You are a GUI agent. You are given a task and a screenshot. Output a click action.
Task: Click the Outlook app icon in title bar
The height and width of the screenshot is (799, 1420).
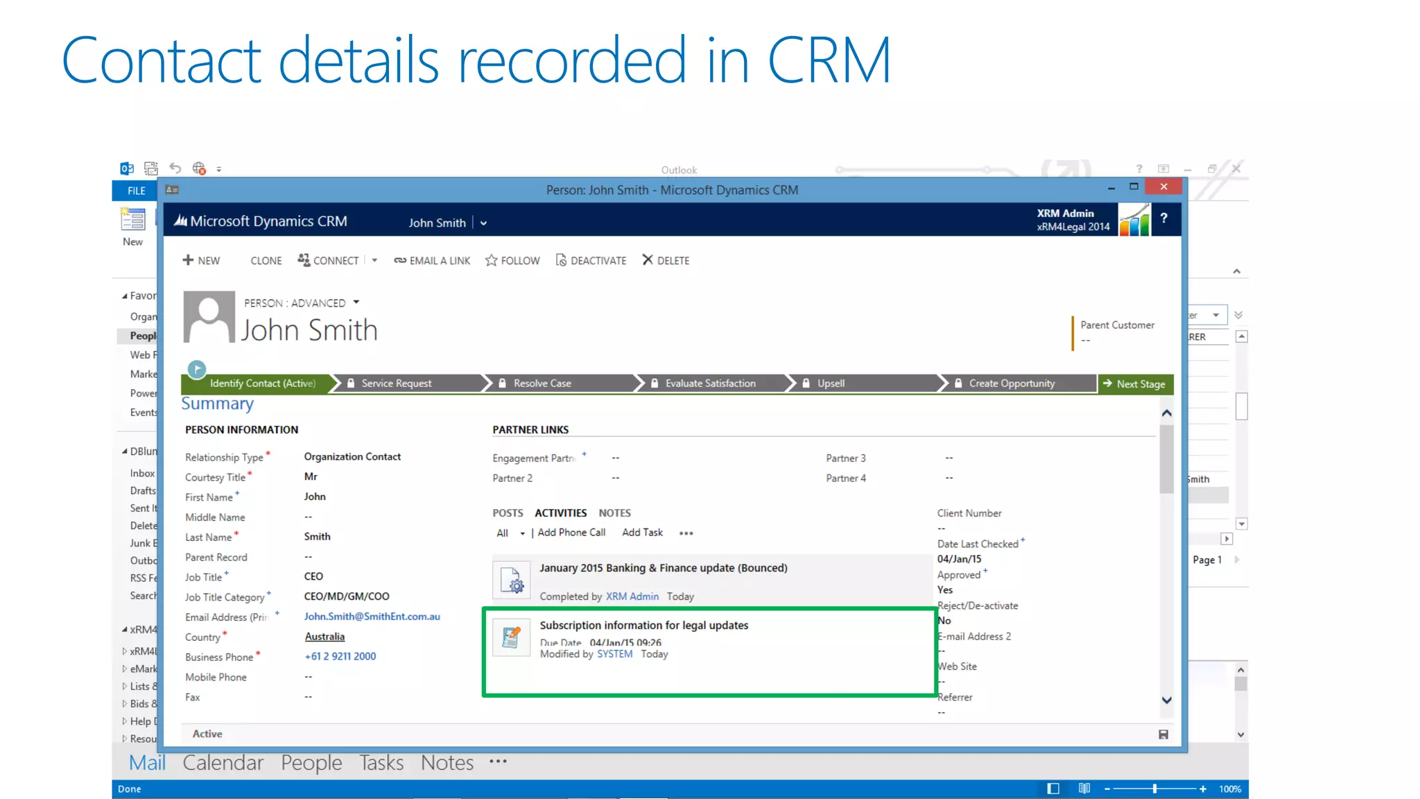coord(127,169)
